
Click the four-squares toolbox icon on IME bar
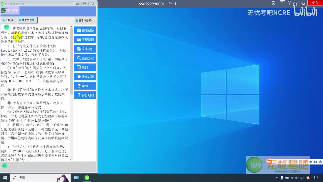(315, 162)
